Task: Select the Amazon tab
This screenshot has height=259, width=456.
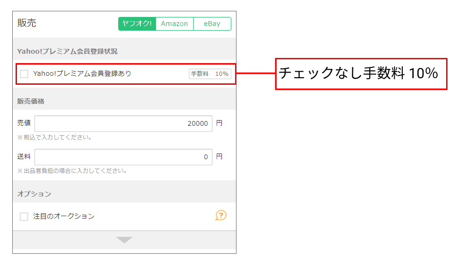Action: [x=174, y=24]
